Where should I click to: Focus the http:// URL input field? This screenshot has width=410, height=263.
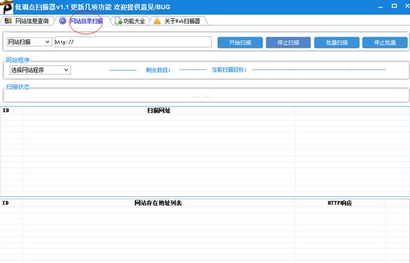pos(133,42)
